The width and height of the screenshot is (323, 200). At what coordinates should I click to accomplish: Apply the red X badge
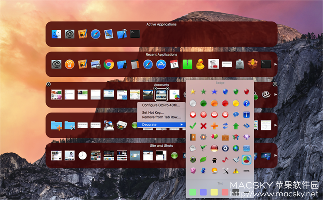coord(203,126)
